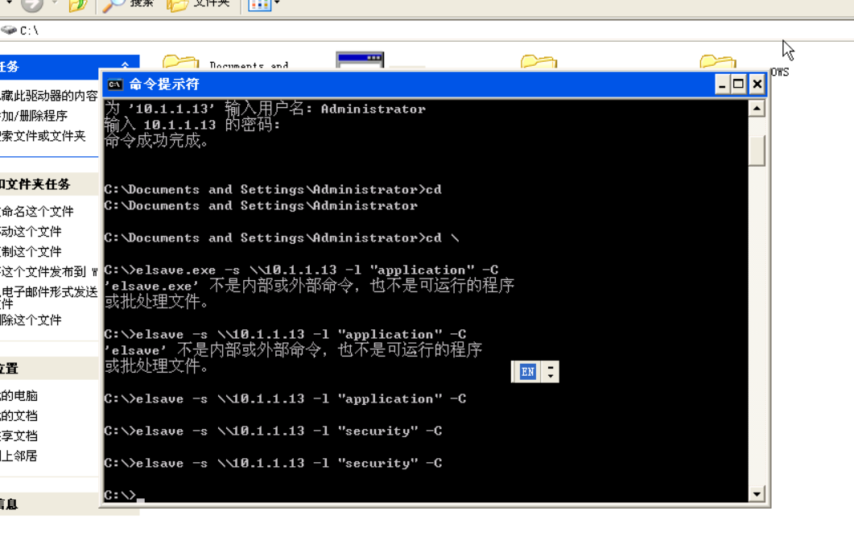Click 复制这个文件 task link
854x553 pixels.
click(x=31, y=252)
